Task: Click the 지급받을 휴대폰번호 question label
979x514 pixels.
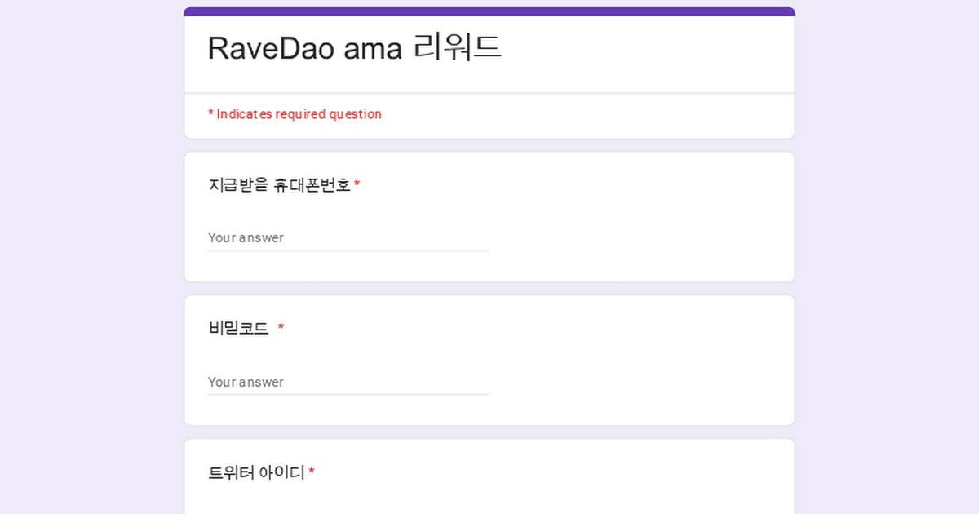Action: (x=279, y=185)
